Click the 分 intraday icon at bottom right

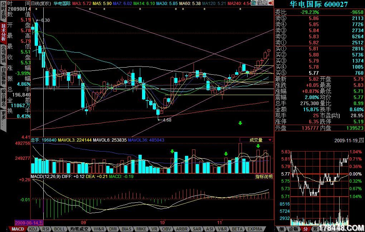[x=305, y=229]
